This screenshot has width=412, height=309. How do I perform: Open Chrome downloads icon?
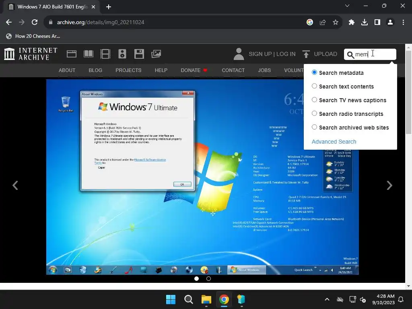(365, 23)
